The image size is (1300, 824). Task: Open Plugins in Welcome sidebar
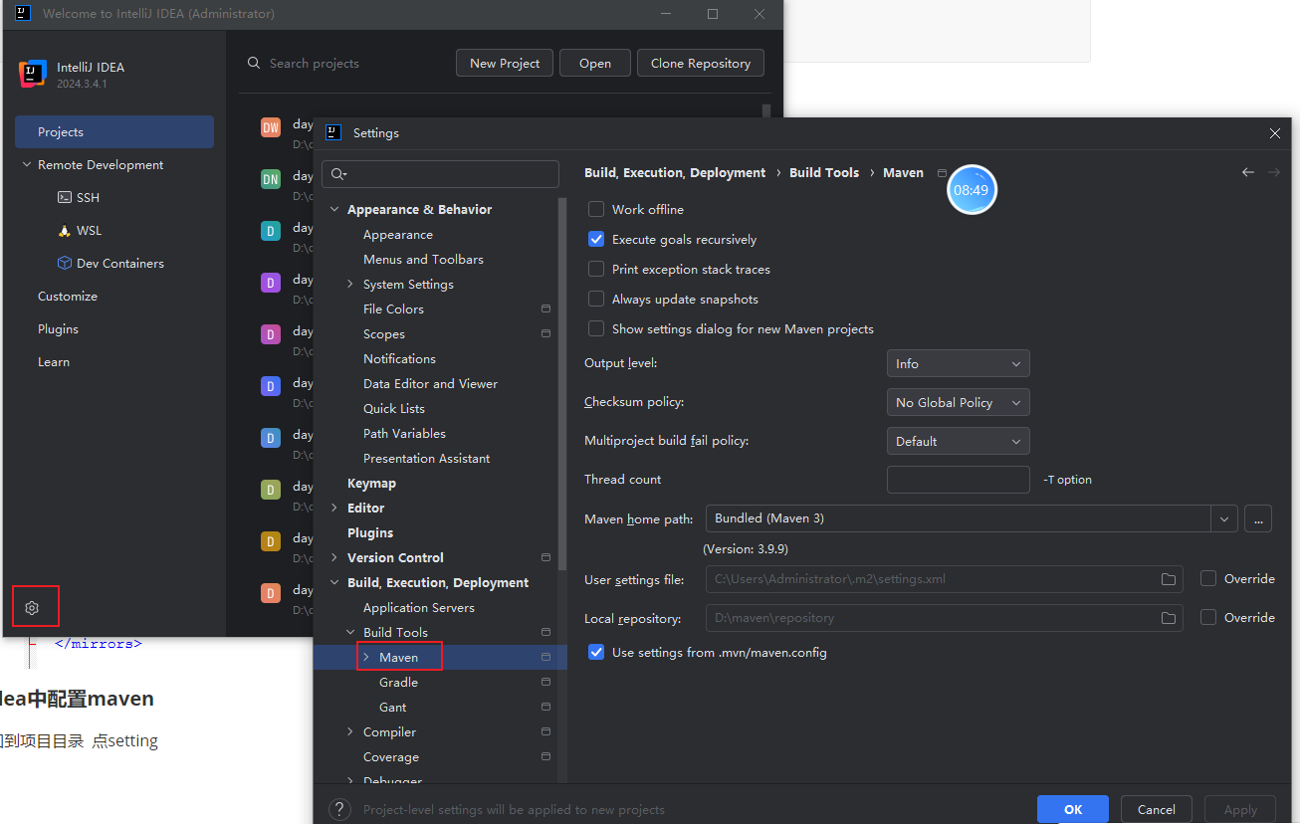(58, 329)
